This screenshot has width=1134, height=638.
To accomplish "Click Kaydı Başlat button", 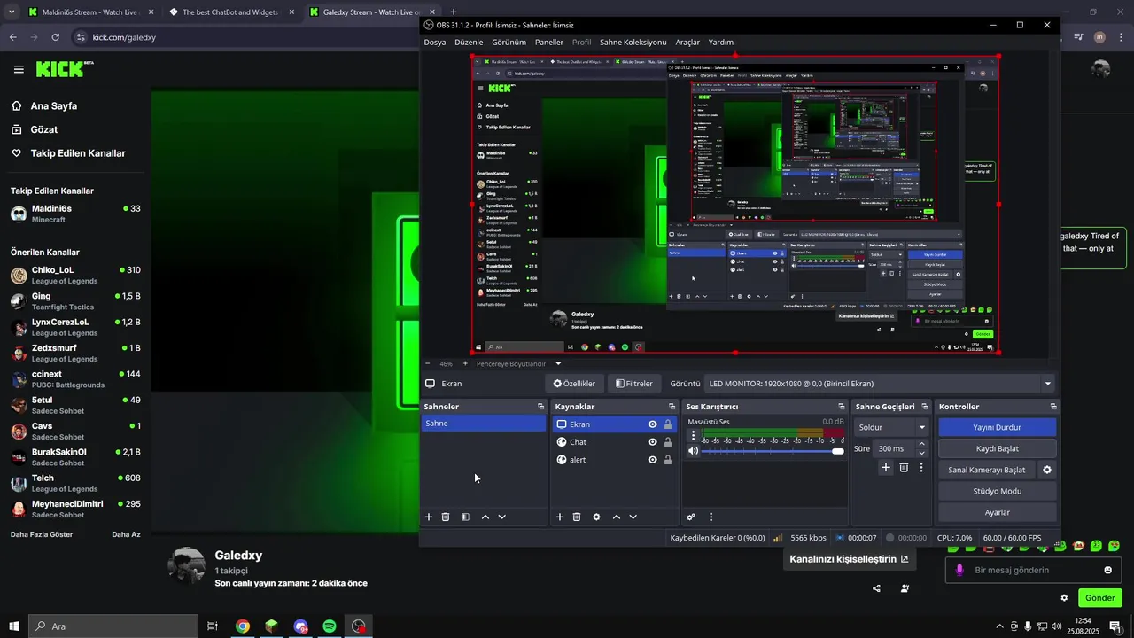I will tap(997, 448).
